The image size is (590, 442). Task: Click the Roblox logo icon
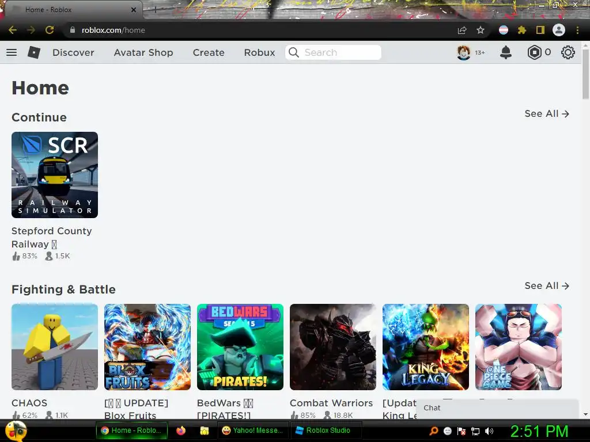[x=34, y=52]
